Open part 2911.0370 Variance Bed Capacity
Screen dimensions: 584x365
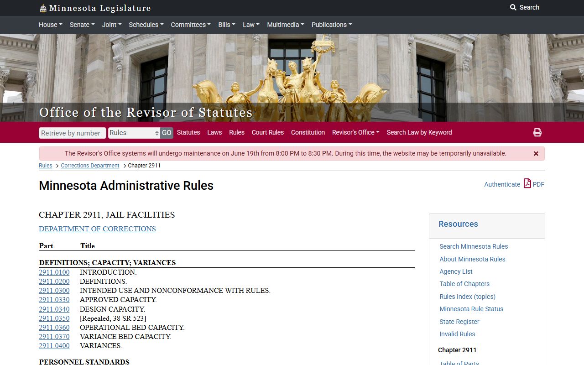pyautogui.click(x=54, y=337)
